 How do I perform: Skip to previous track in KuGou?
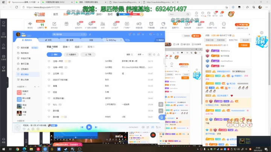82,127
